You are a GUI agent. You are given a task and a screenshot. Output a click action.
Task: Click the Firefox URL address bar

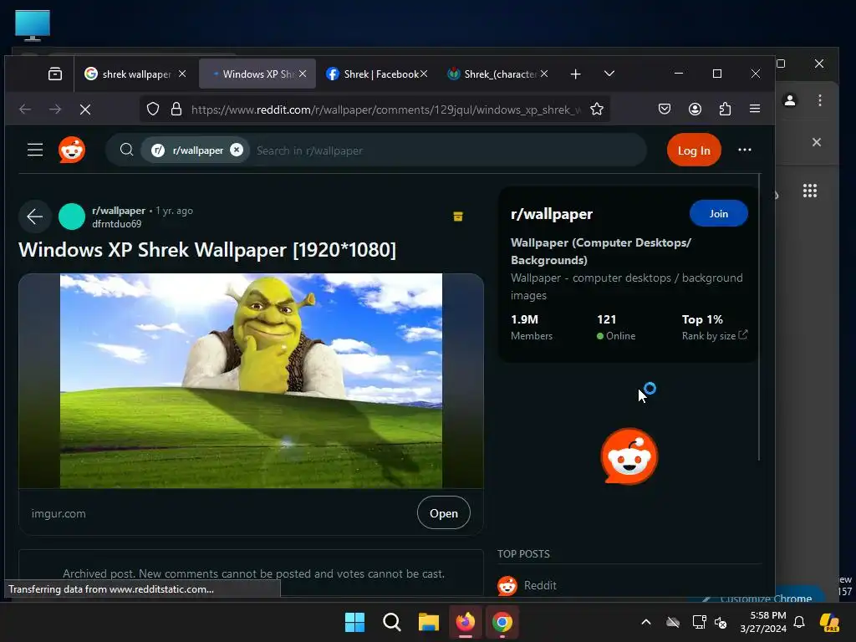click(x=385, y=110)
